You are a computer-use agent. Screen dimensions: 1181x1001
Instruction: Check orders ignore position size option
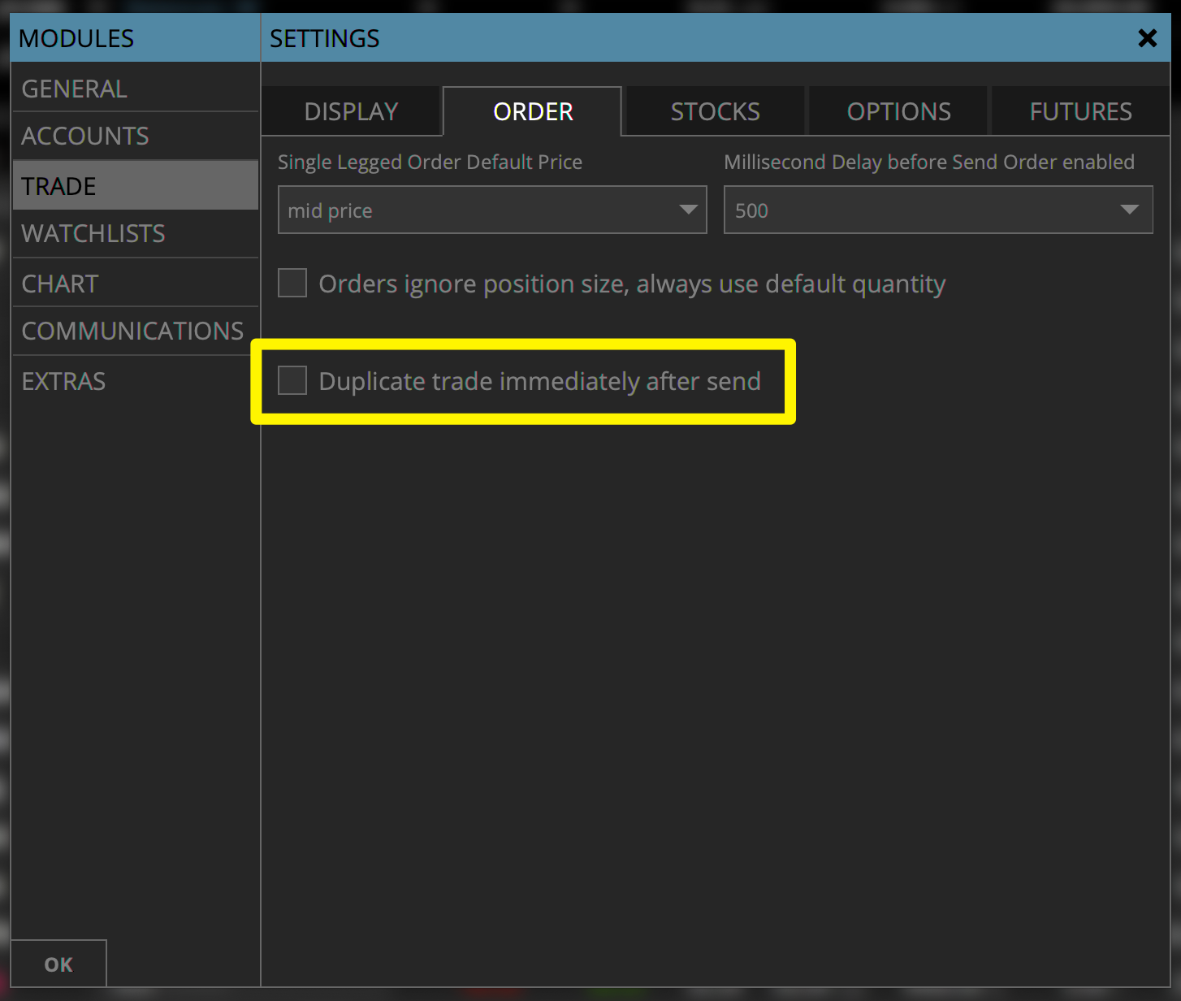coord(292,283)
